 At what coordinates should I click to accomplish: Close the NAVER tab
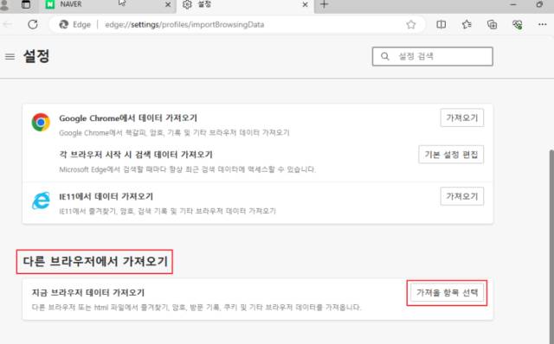168,4
